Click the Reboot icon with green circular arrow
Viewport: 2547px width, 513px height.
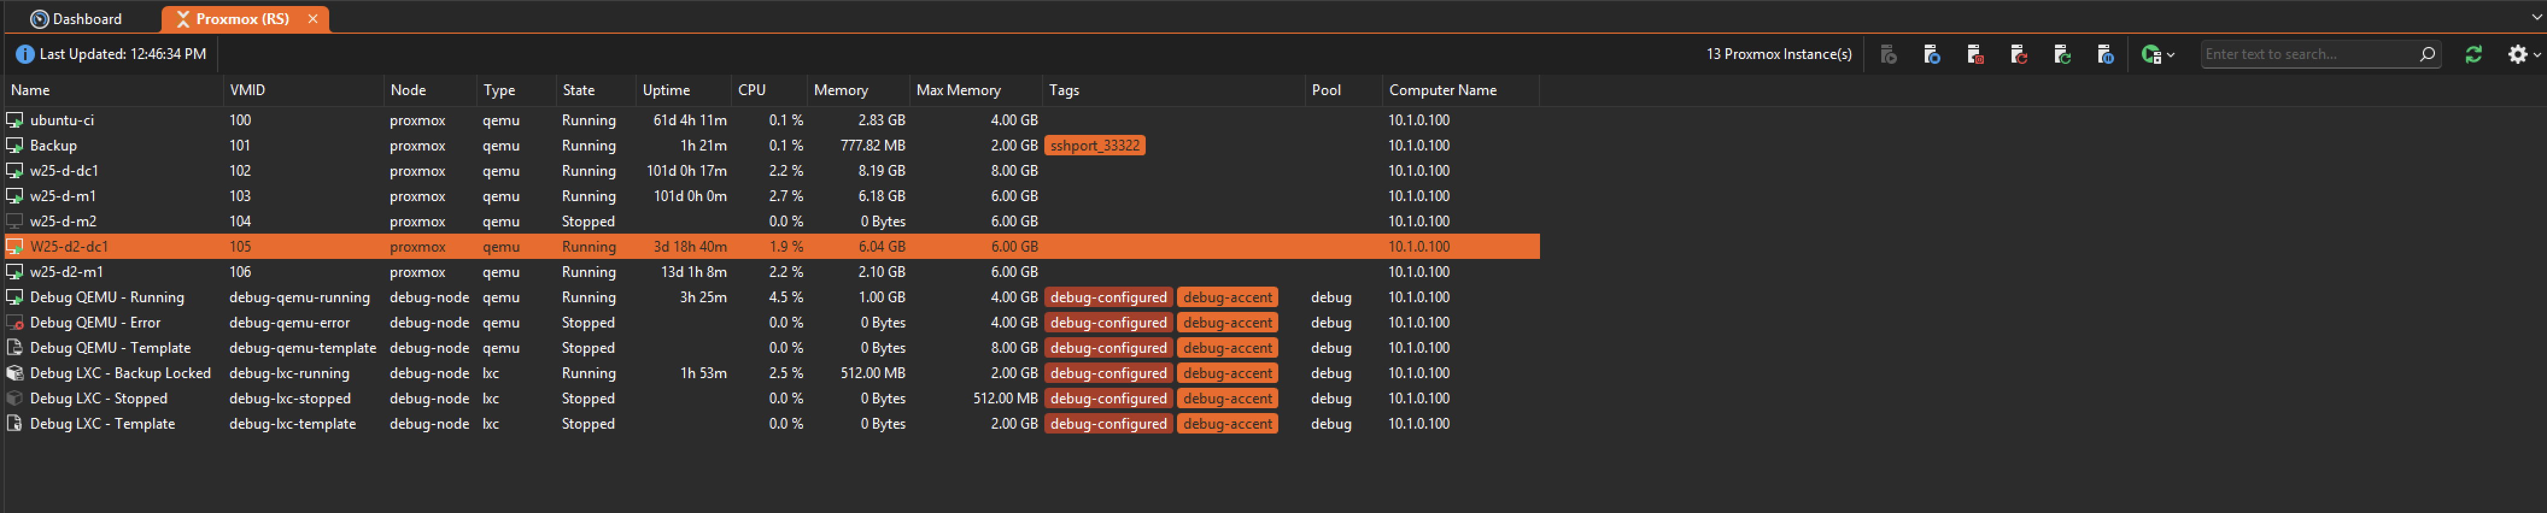[x=2063, y=54]
